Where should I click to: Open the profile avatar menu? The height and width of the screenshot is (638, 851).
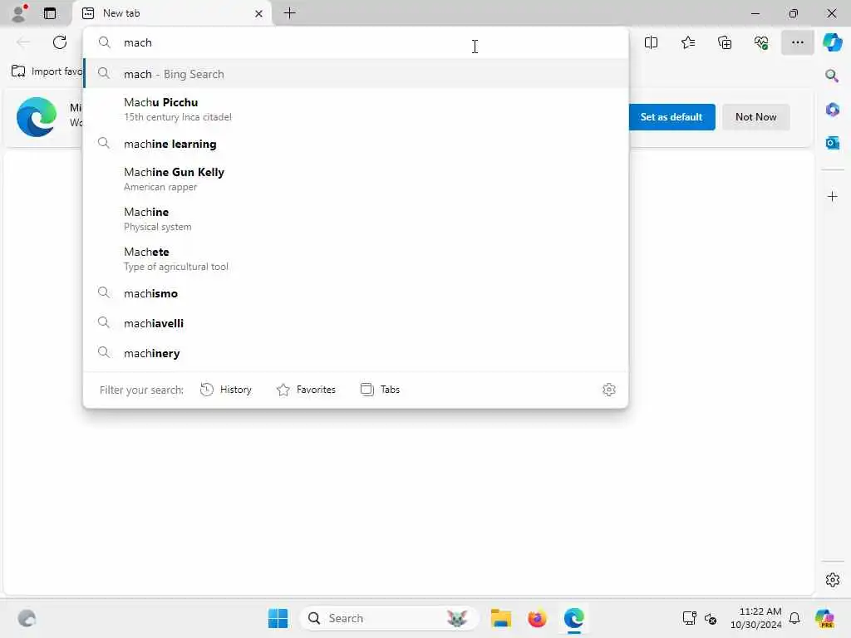pos(20,13)
